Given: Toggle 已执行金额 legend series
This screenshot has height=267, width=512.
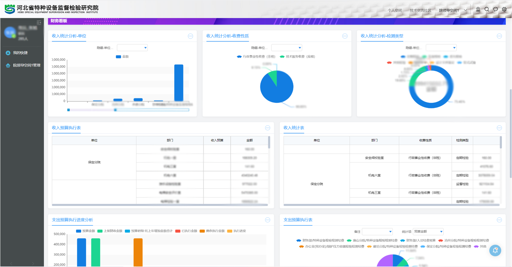Looking at the screenshot, I should pos(186,231).
